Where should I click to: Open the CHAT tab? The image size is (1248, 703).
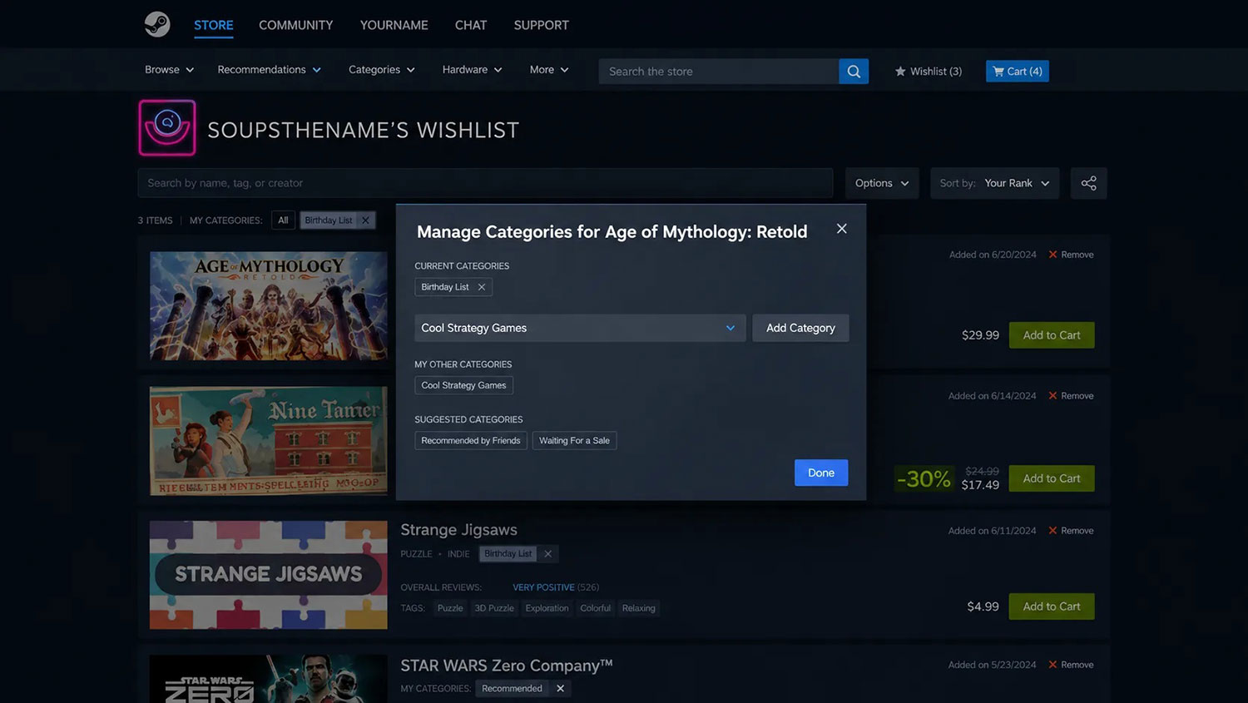(471, 25)
